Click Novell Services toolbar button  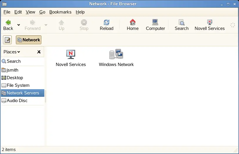(209, 25)
